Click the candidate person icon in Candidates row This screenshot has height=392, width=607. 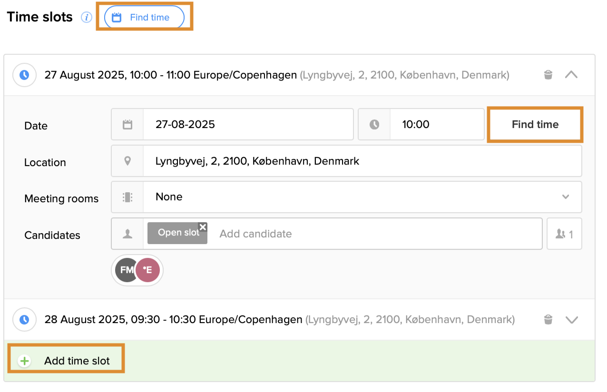(x=127, y=233)
